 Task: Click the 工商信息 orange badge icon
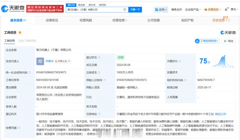tap(20, 32)
